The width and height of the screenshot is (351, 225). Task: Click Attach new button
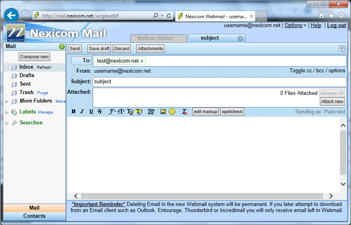pyautogui.click(x=332, y=101)
